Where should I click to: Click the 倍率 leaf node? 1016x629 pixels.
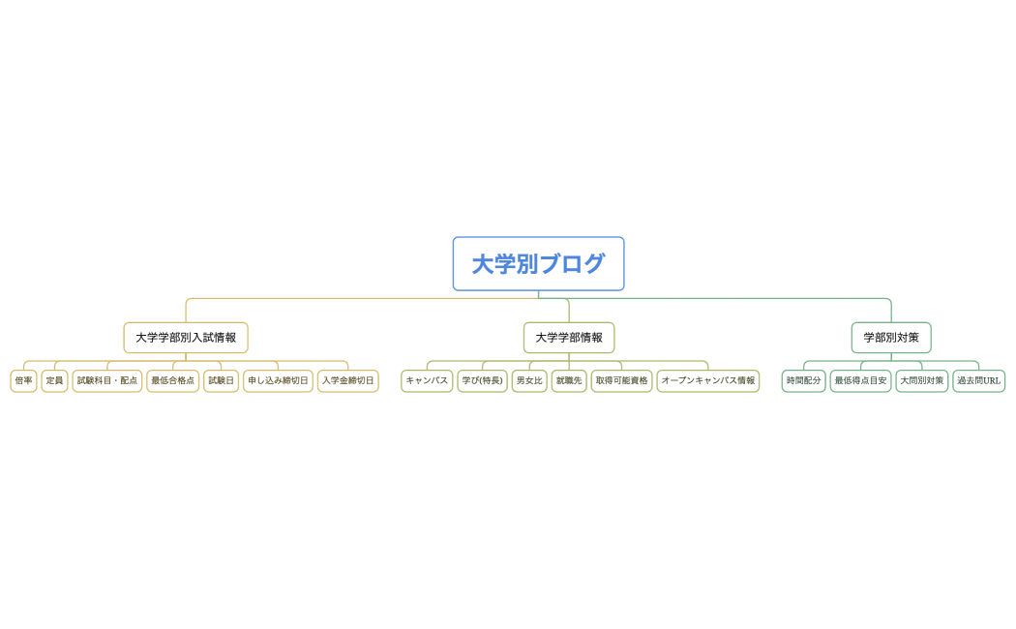point(23,380)
